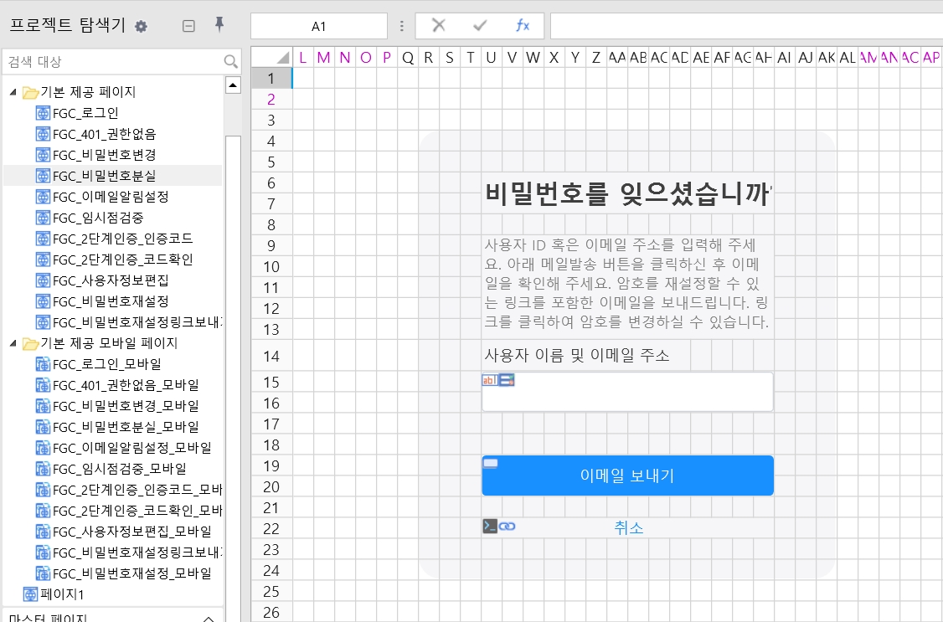Viewport: 943px width, 622px height.
Task: Select FGC_비밀번호변경_모바일 in the tree
Action: 125,406
